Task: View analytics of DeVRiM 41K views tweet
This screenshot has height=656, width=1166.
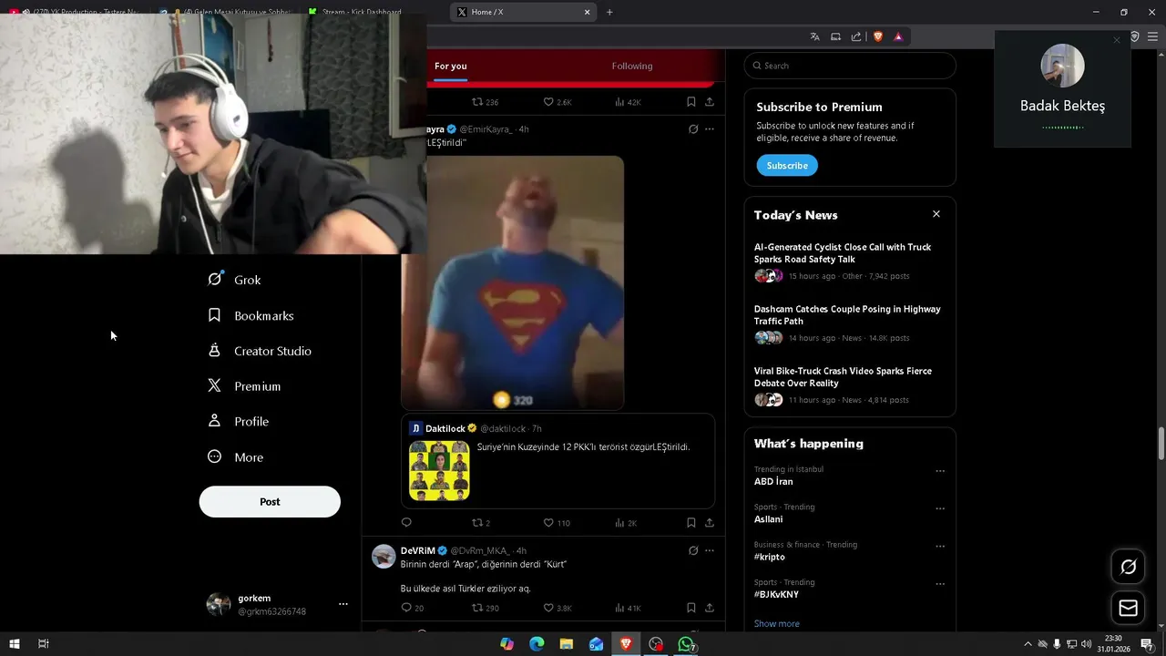Action: pyautogui.click(x=628, y=608)
